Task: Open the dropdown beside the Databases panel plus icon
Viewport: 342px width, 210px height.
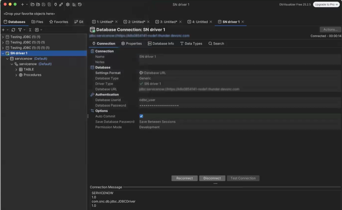Action: (x=8, y=30)
